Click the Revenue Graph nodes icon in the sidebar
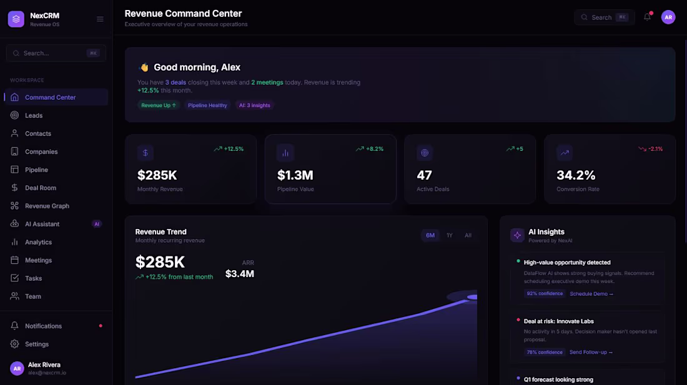 pyautogui.click(x=14, y=206)
